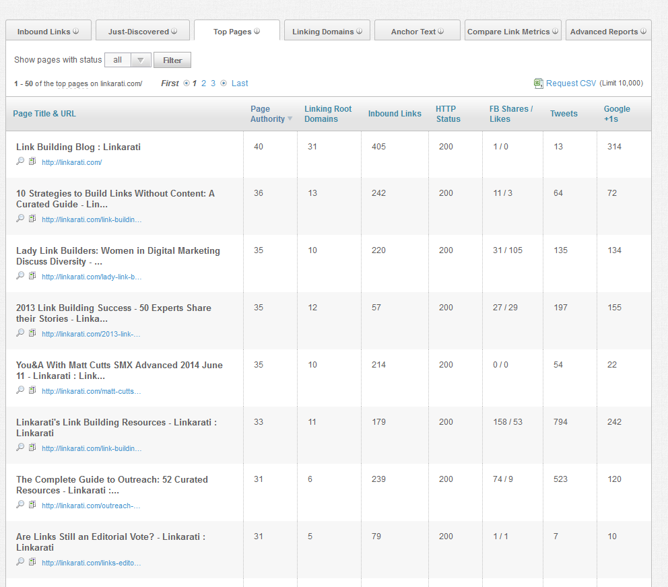This screenshot has height=587, width=668.
Task: Click page icon under Complete Guide to Outreach
Action: (x=32, y=505)
